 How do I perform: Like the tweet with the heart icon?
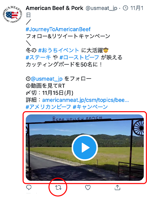point(88,187)
